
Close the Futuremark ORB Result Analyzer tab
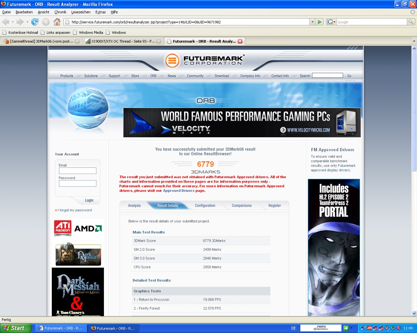[240, 41]
